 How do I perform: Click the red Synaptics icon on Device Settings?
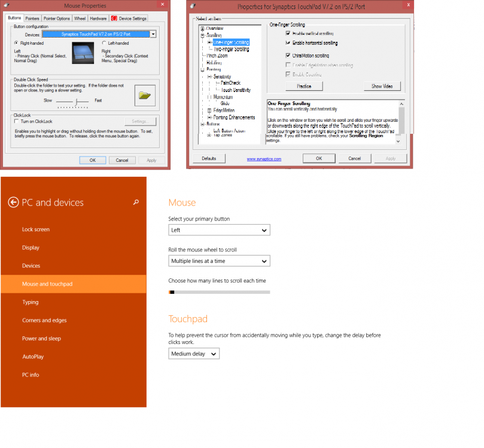(113, 19)
